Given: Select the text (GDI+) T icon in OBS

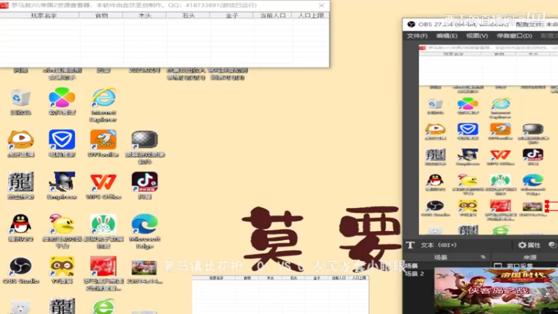Looking at the screenshot, I should click(410, 245).
